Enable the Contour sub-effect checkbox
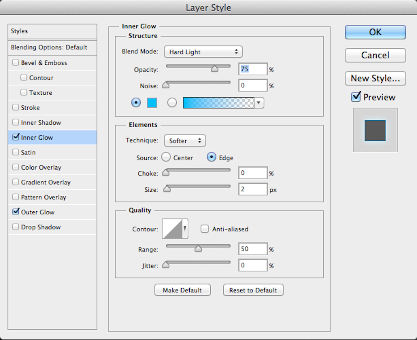 24,77
